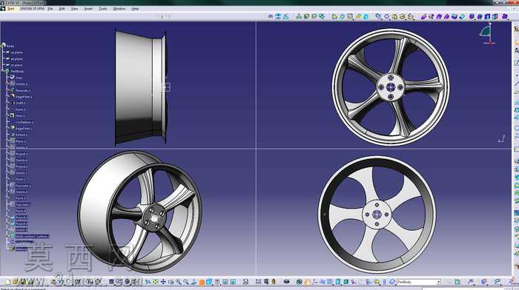Click the side view of the wheel rim
Screen dimensions: 519x290
141,87
